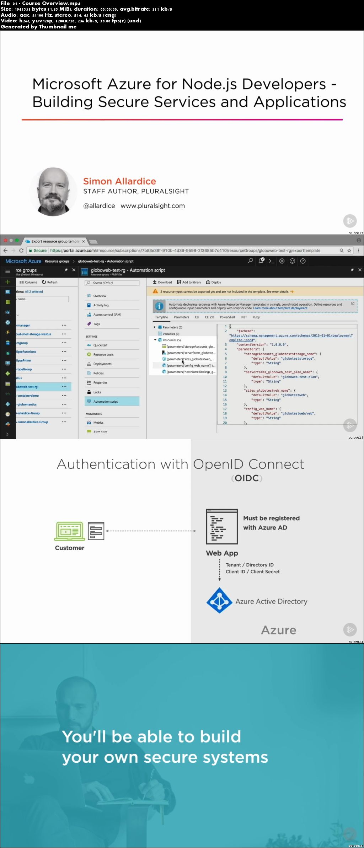The height and width of the screenshot is (848, 364).
Task: Open Locks in Settings menu
Action: (x=112, y=392)
